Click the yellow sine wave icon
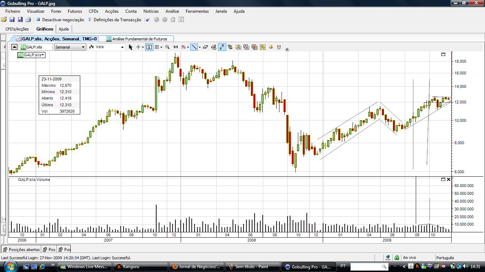This screenshot has width=485, height=272. [x=263, y=47]
